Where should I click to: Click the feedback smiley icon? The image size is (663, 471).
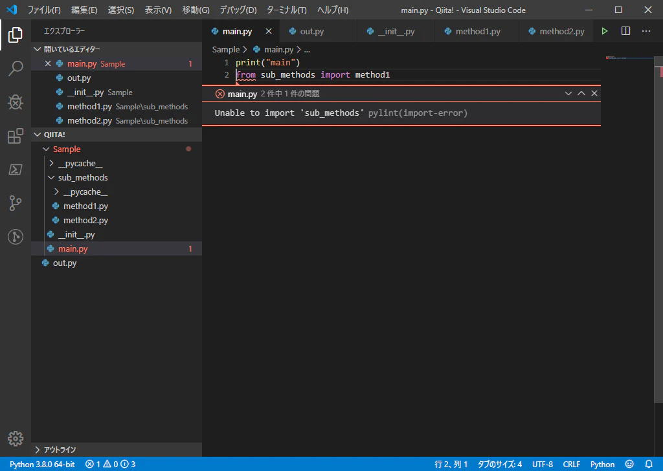629,464
